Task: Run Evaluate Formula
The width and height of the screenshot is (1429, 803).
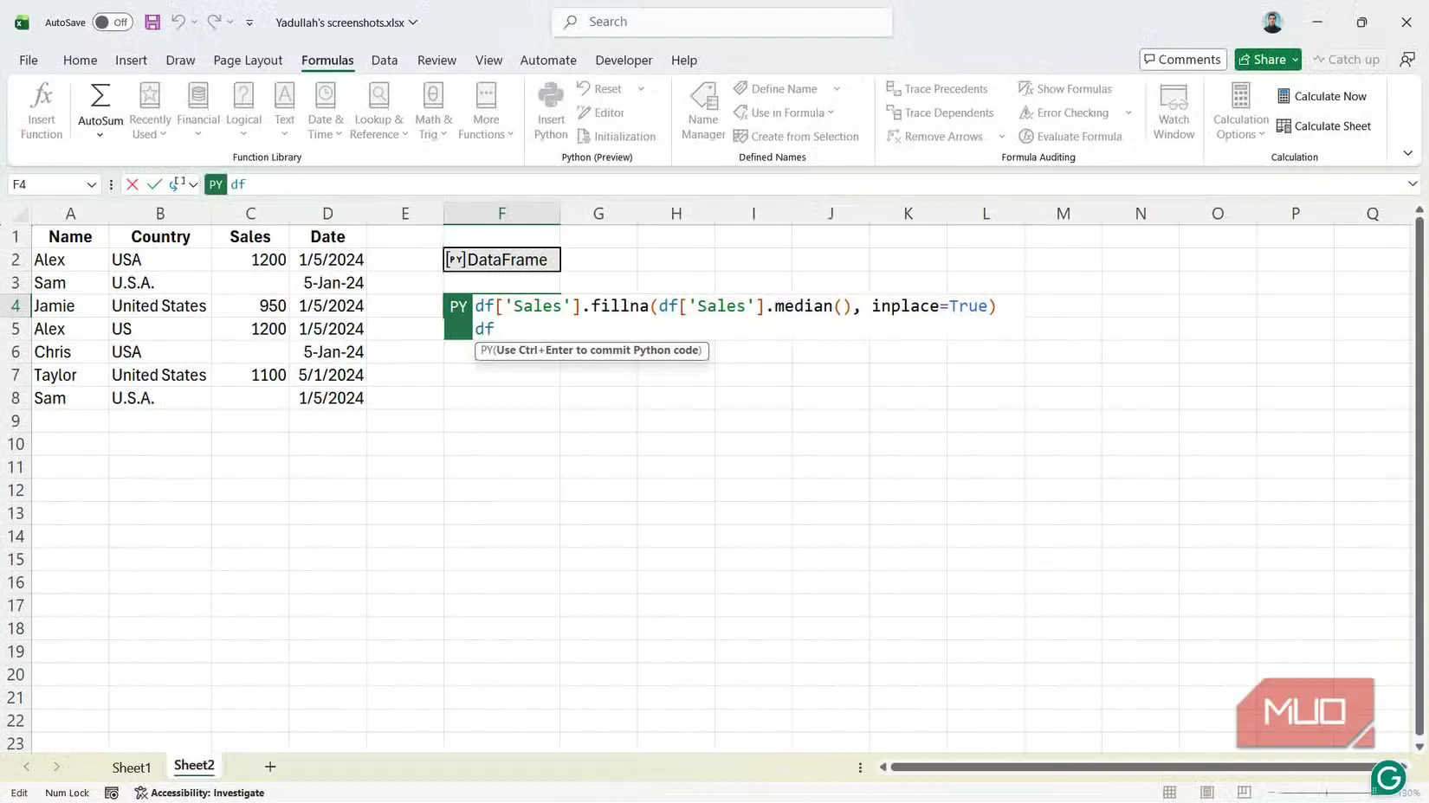Action: (1072, 136)
